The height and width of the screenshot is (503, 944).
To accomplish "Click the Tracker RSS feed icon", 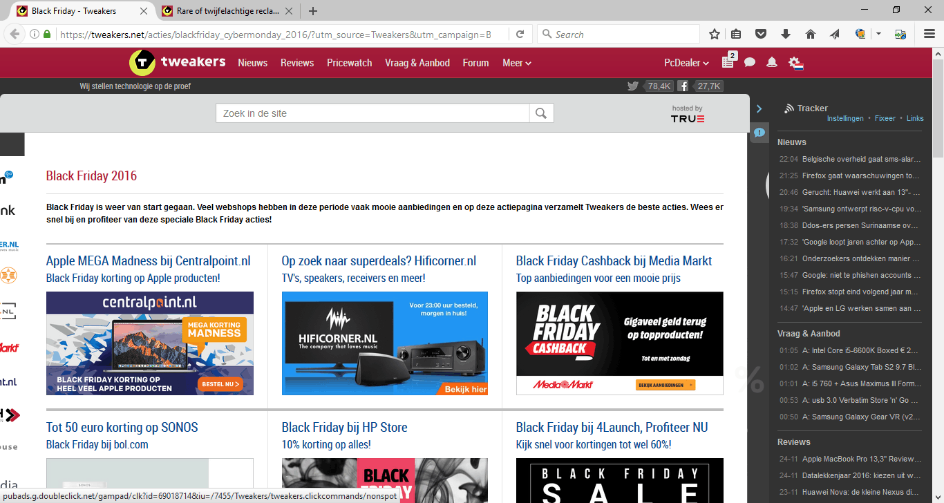I will point(789,108).
